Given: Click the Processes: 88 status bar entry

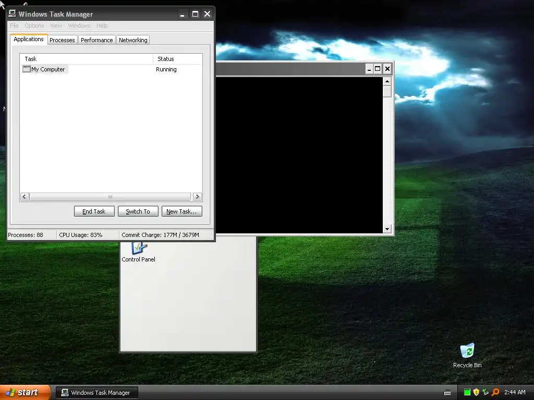Looking at the screenshot, I should [26, 235].
